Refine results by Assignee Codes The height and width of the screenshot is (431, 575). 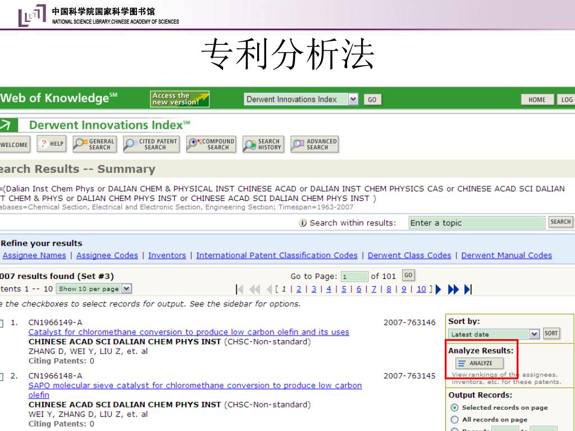click(x=107, y=255)
